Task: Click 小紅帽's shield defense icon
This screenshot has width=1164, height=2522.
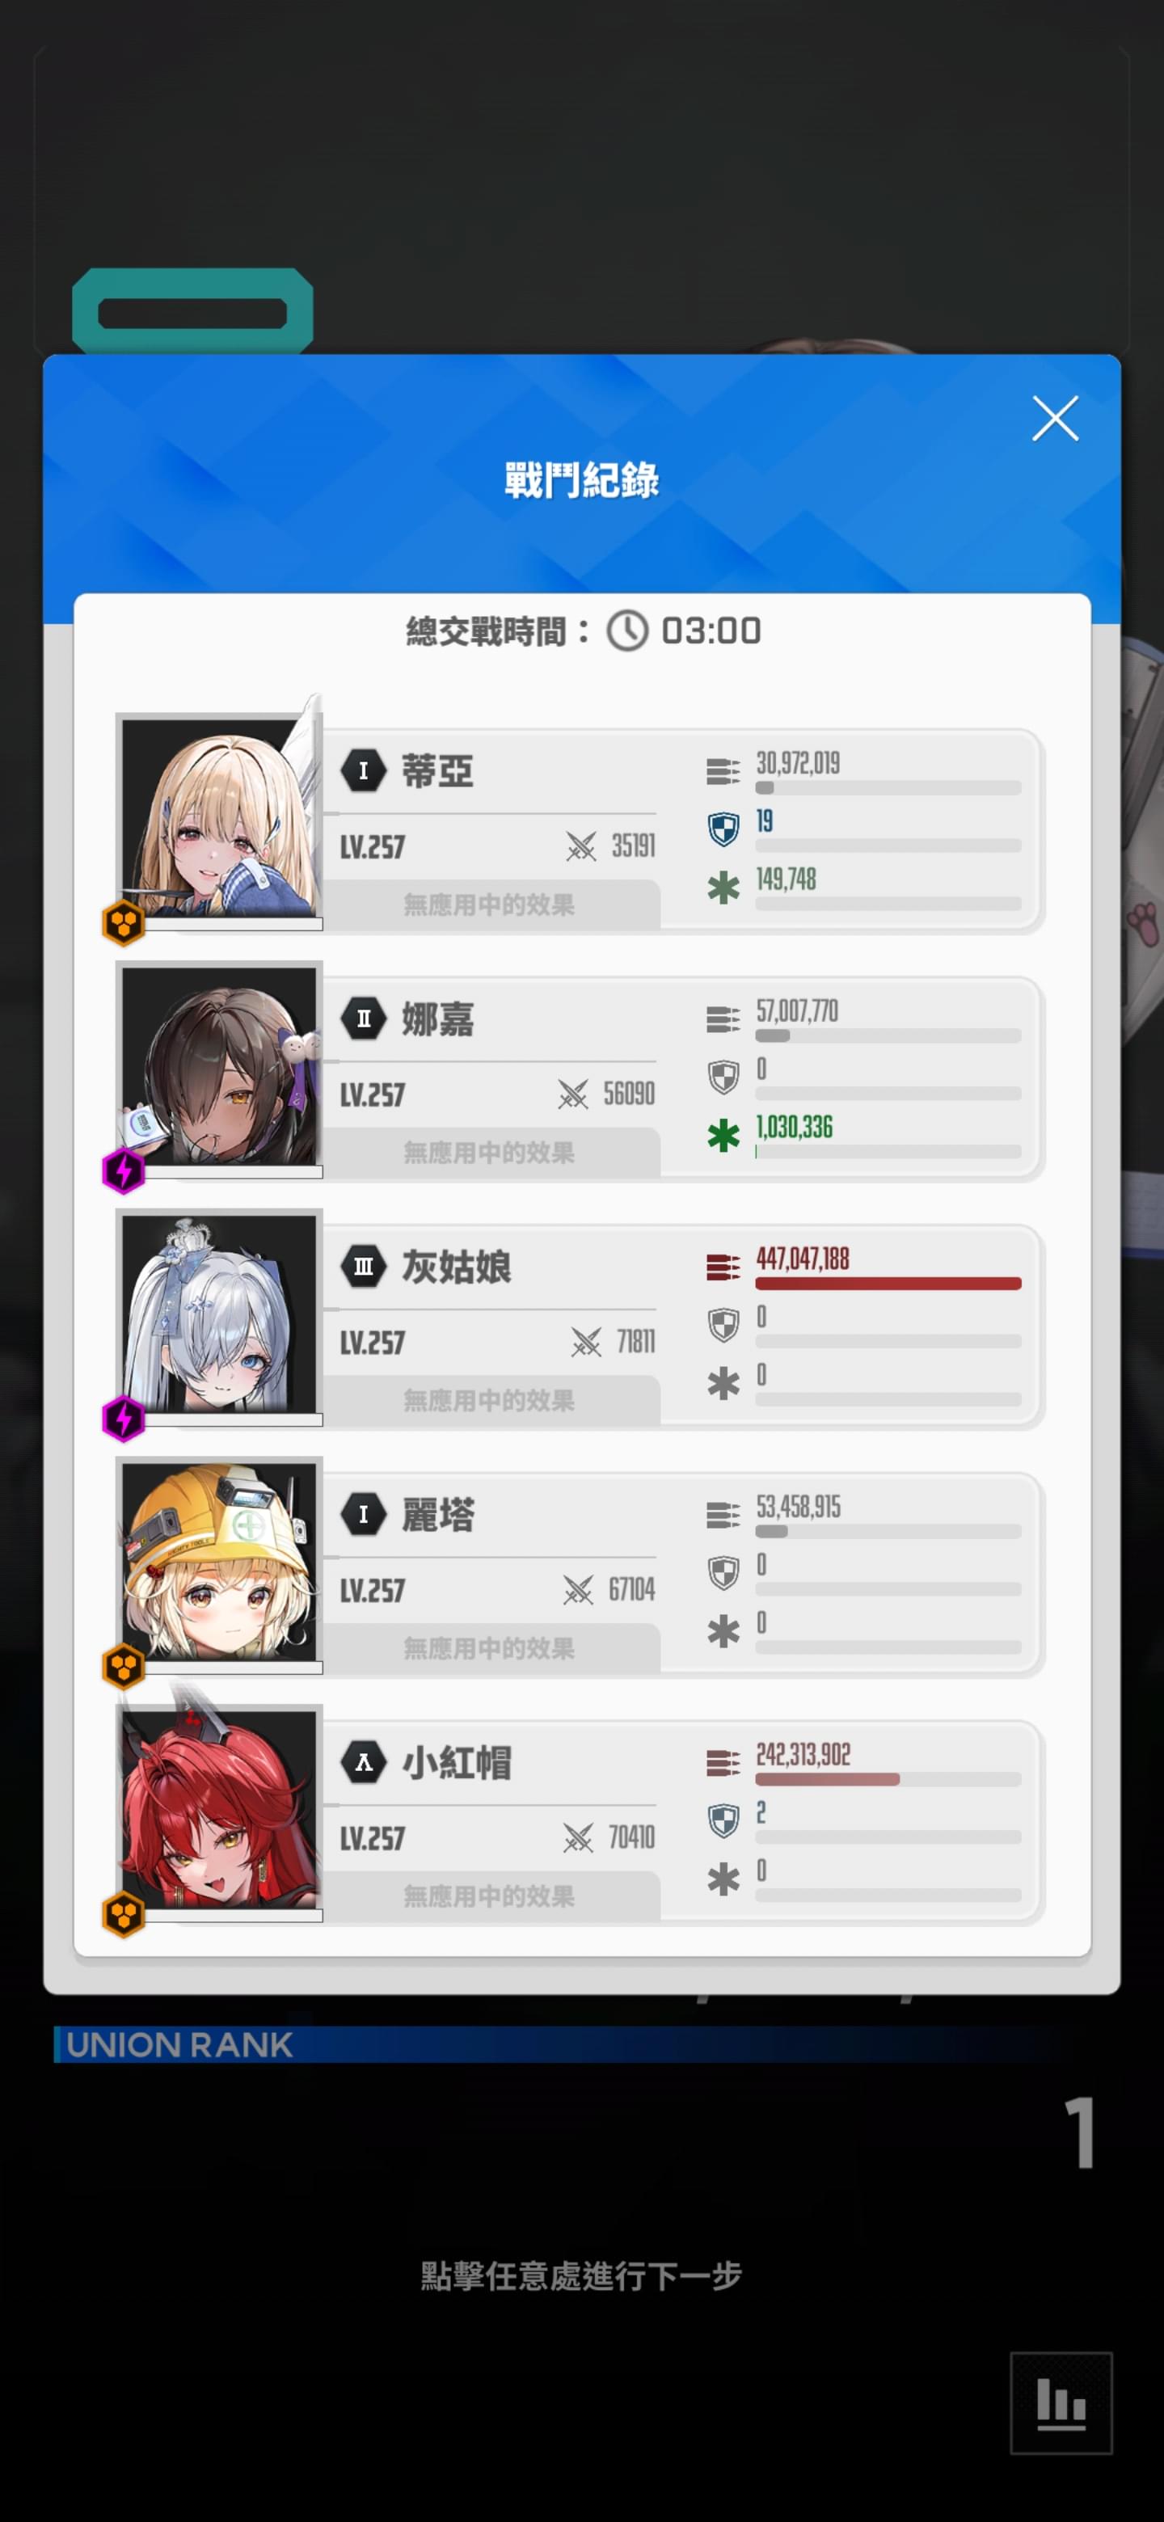Action: point(723,1821)
